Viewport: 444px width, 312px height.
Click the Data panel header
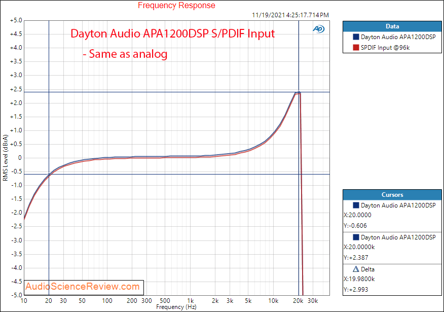[392, 26]
